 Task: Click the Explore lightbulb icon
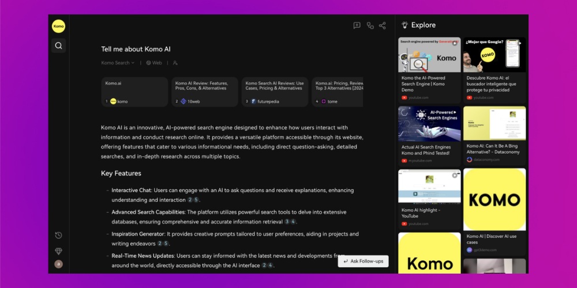point(405,25)
